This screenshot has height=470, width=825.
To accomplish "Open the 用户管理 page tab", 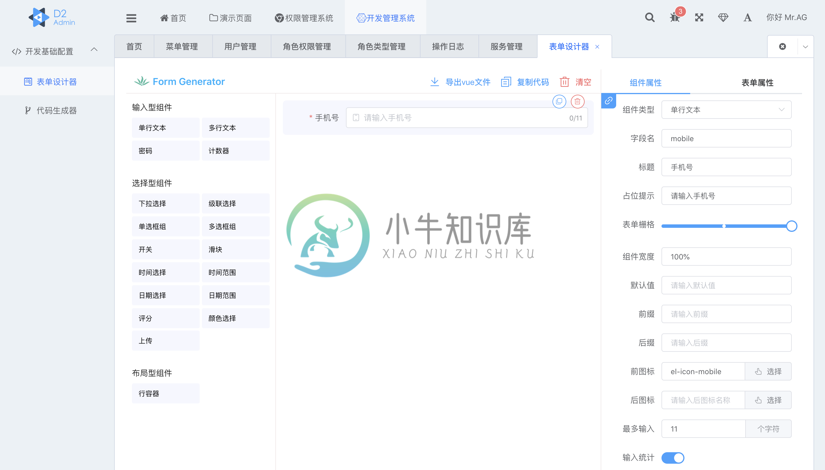I will (x=240, y=46).
